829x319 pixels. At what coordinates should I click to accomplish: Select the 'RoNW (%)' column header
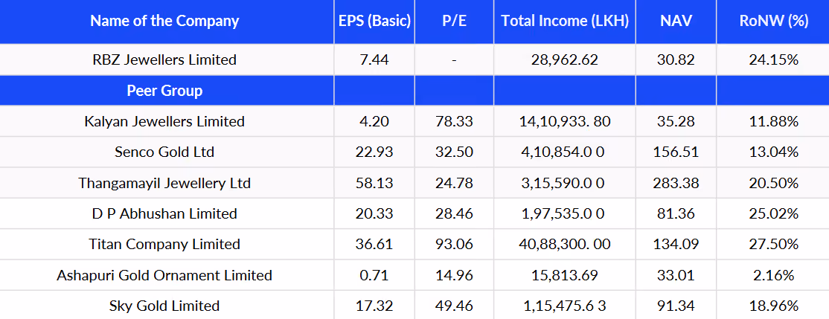pyautogui.click(x=773, y=21)
